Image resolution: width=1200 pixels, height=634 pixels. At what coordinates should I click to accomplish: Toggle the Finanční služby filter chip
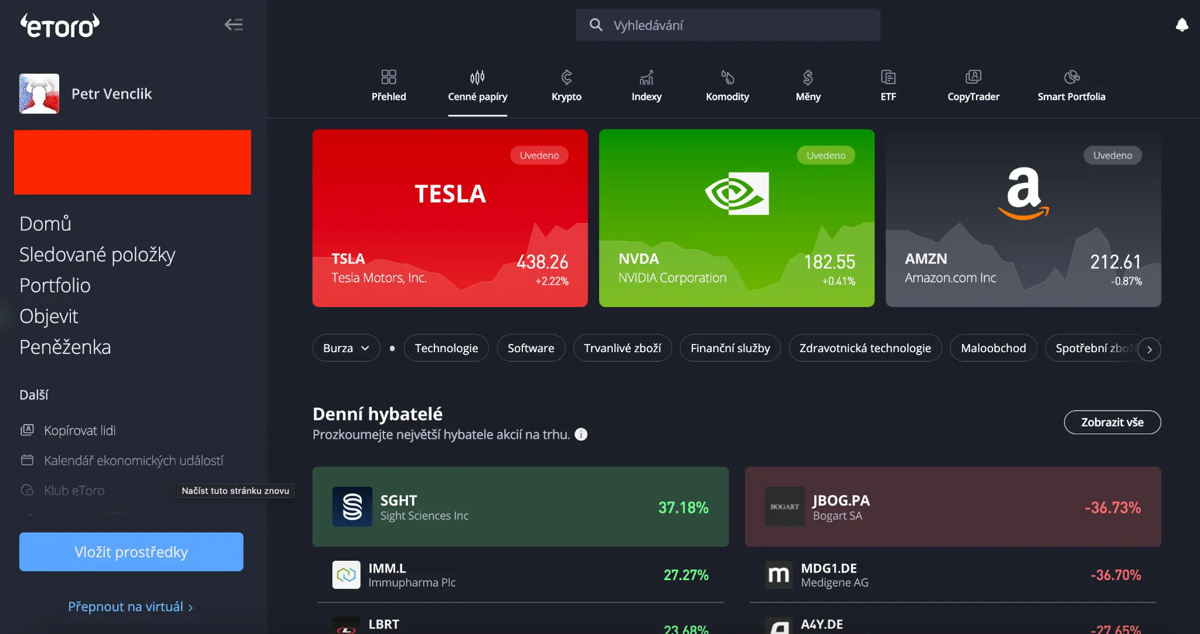tap(730, 348)
